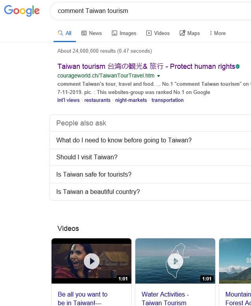Screen dimensions: 251x306
Task: Click the Google logo
Action: click(x=22, y=11)
